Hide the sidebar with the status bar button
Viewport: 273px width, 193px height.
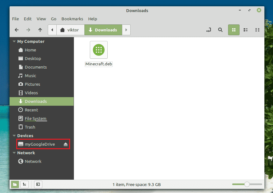pos(38,184)
